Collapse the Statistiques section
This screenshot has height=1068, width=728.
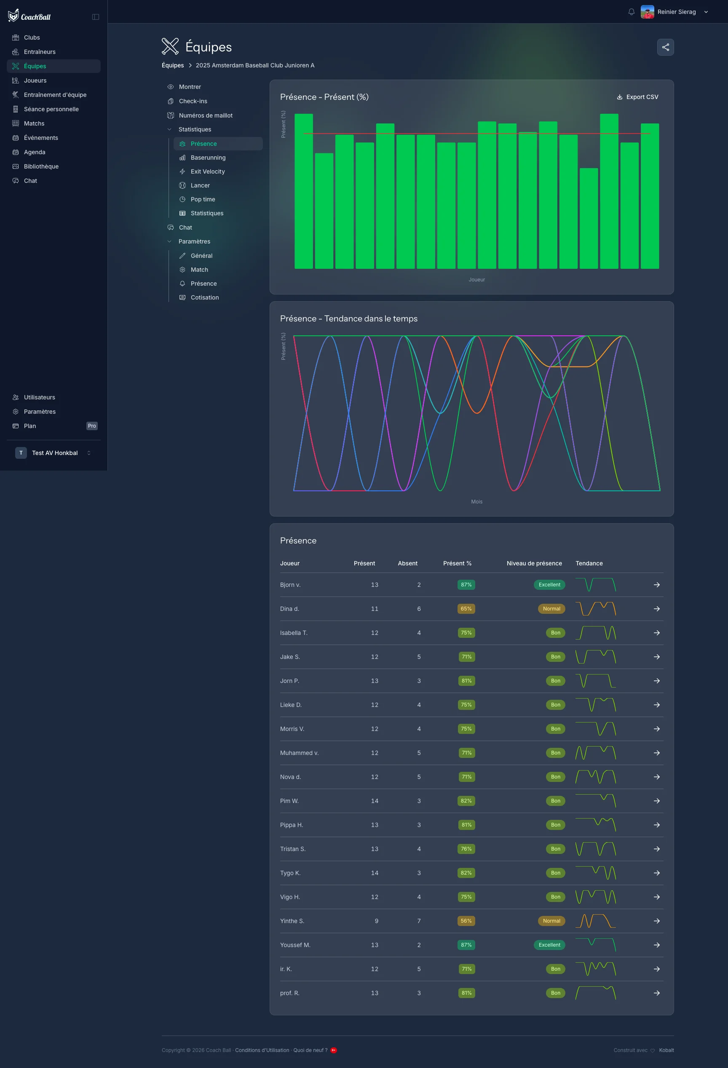[x=170, y=129]
